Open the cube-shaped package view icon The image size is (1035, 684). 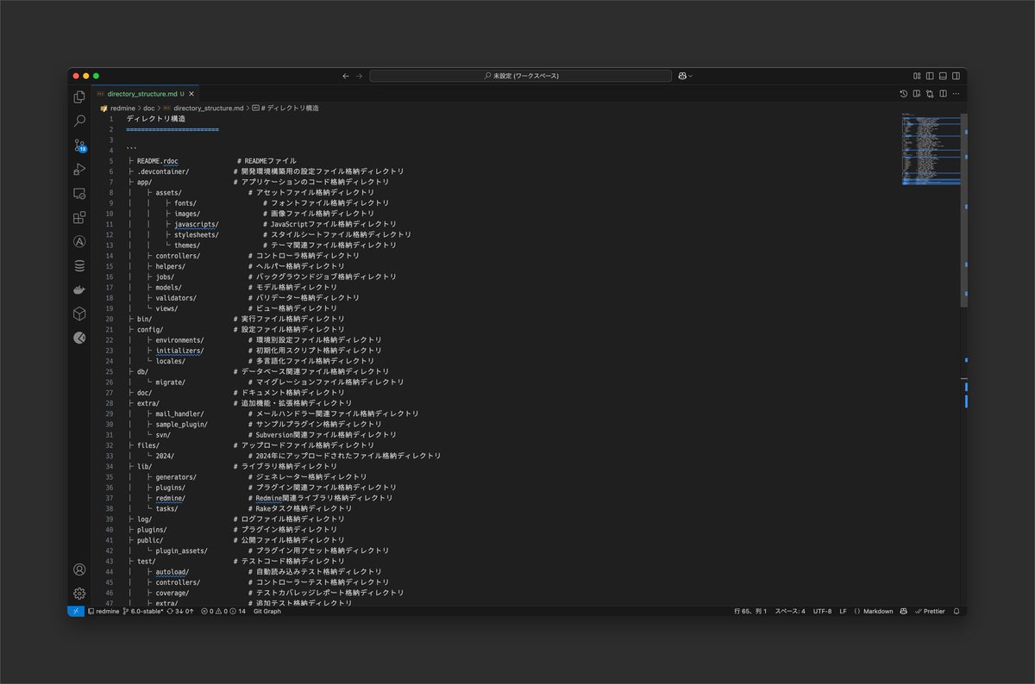[79, 314]
